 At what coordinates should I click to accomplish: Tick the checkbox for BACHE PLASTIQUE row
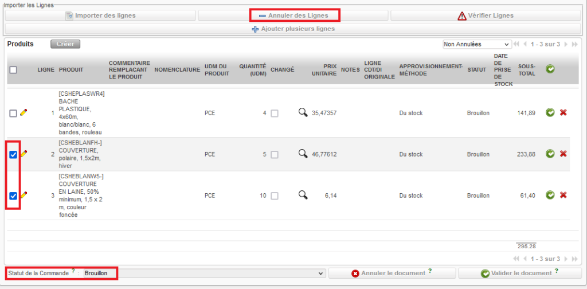[13, 114]
